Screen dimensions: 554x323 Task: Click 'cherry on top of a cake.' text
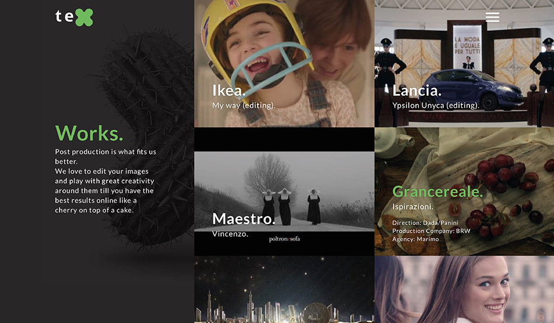(x=94, y=210)
